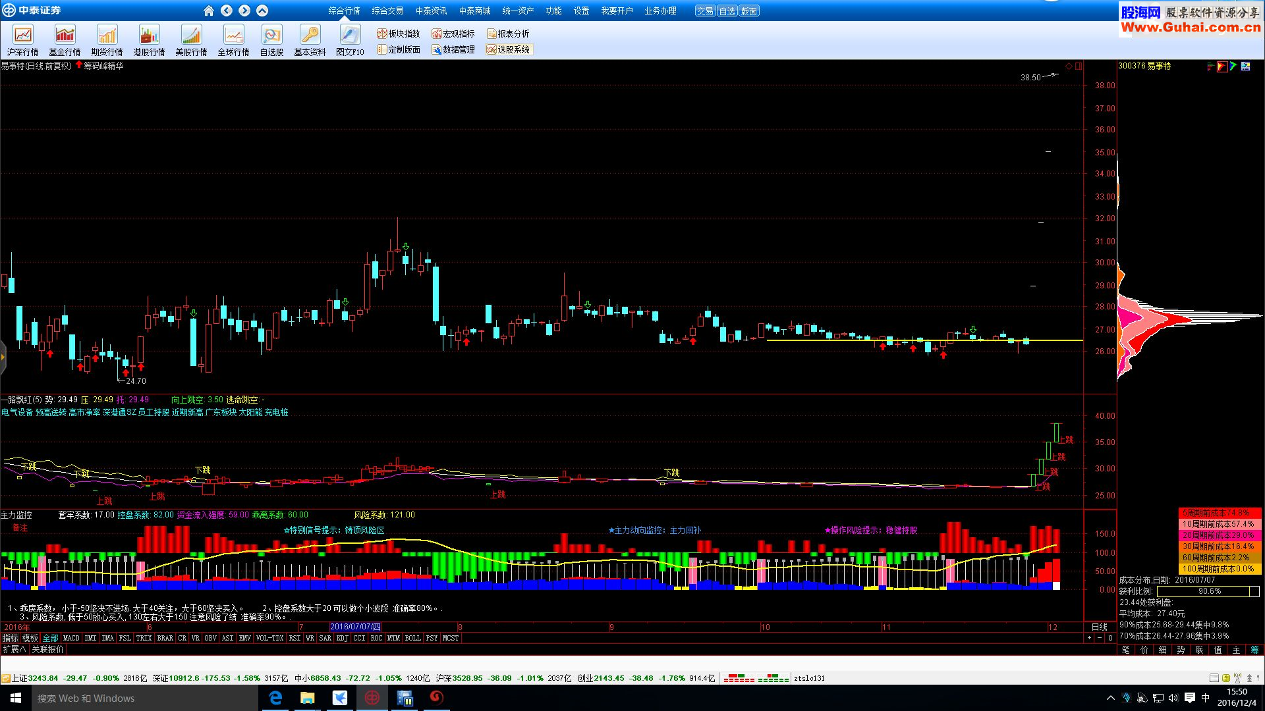Open 数据管理 data management tool
Viewport: 1265px width, 711px height.
[x=453, y=49]
